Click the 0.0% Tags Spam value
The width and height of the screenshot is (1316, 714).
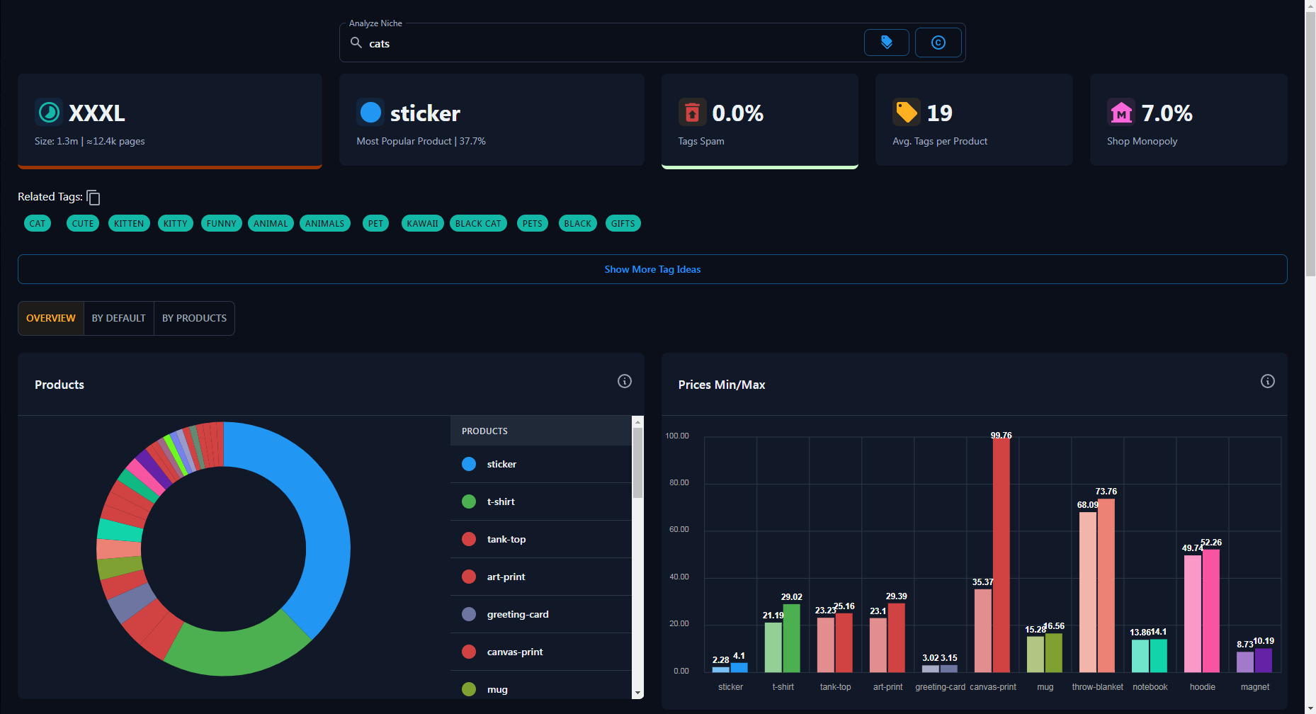pos(737,113)
